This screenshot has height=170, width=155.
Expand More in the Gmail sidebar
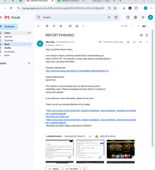7,55
